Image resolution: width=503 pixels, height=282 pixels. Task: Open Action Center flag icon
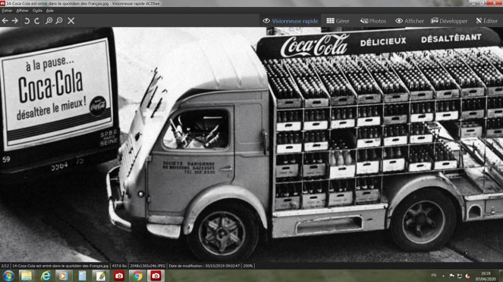pos(451,276)
